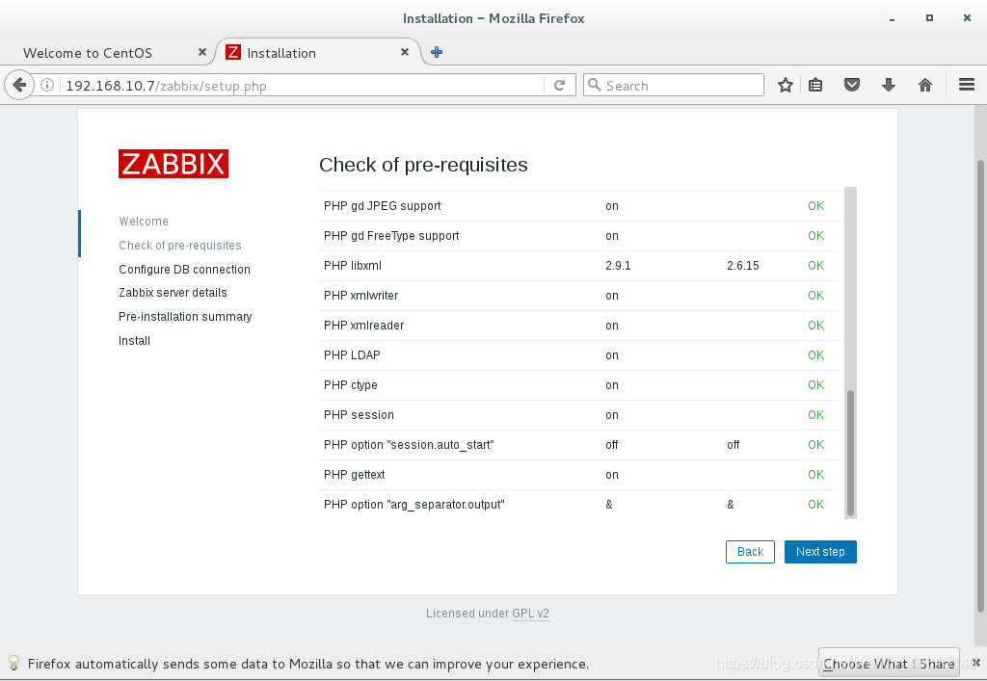Open the downloads arrow icon

888,85
